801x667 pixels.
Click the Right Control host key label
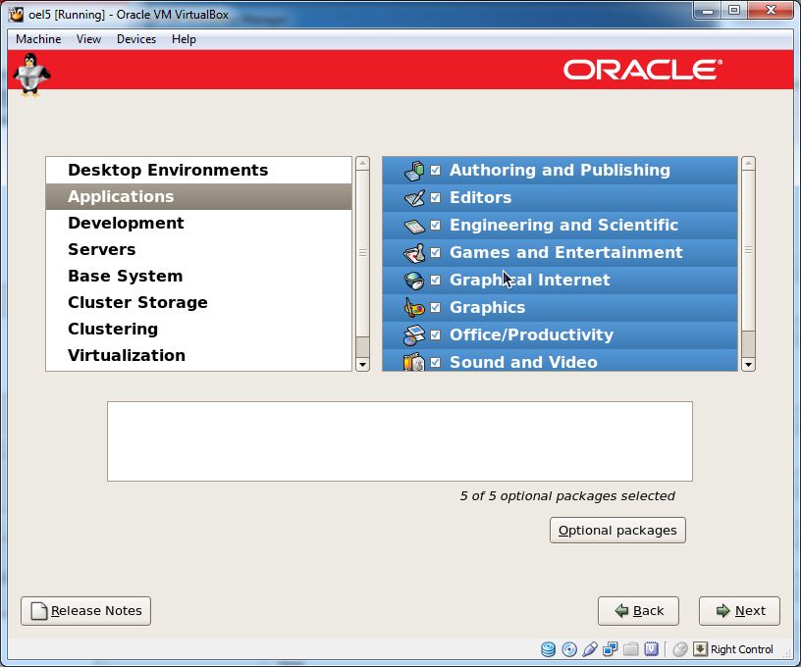[742, 649]
